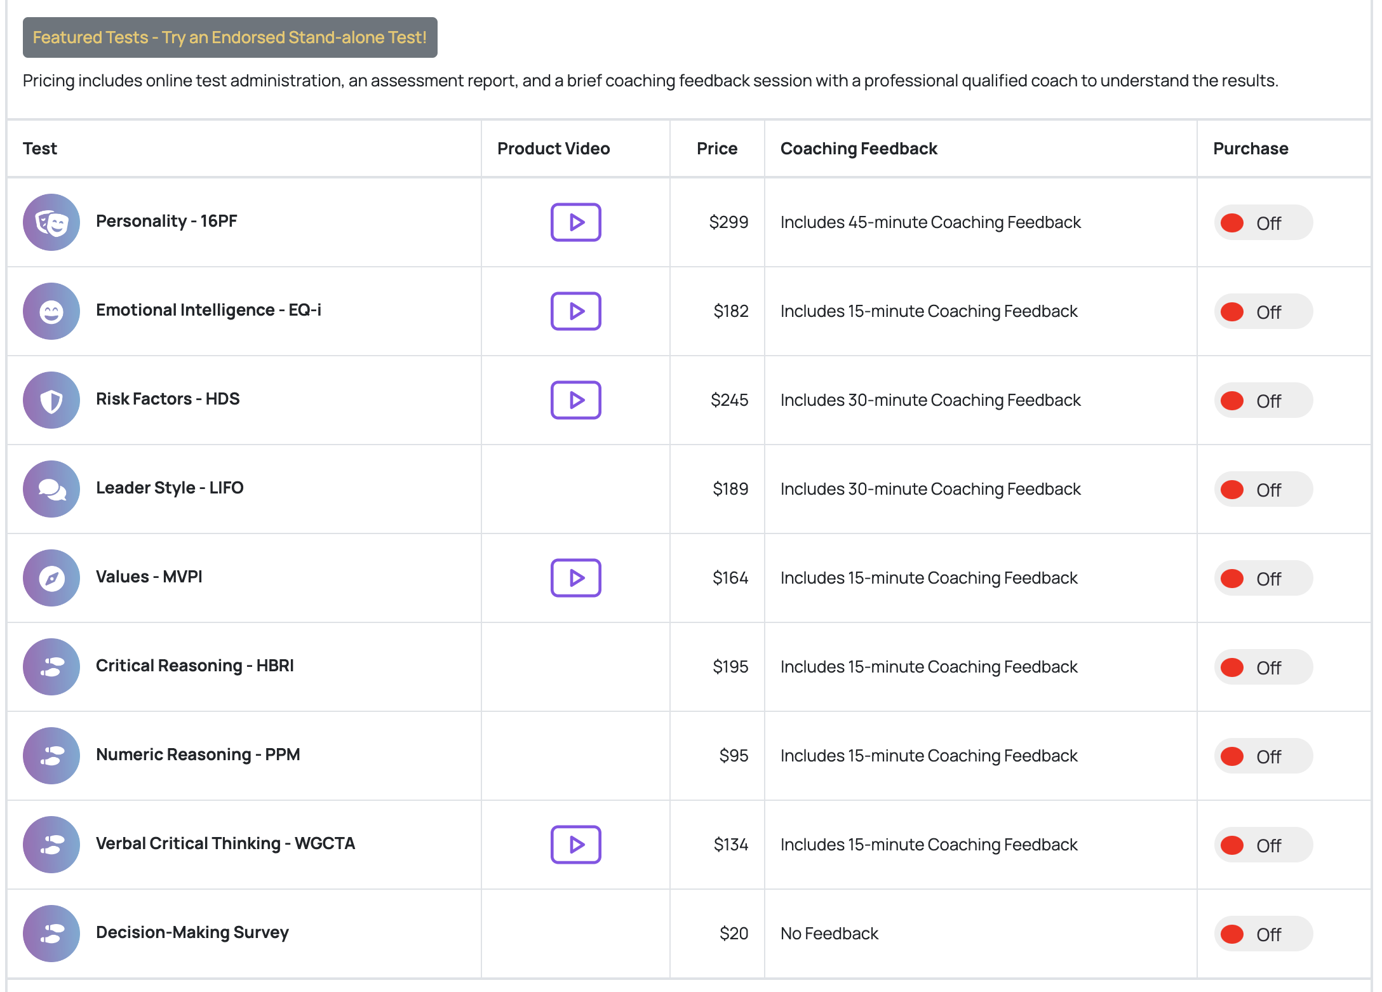Play the Values MVPI product video
This screenshot has width=1382, height=992.
pos(575,578)
